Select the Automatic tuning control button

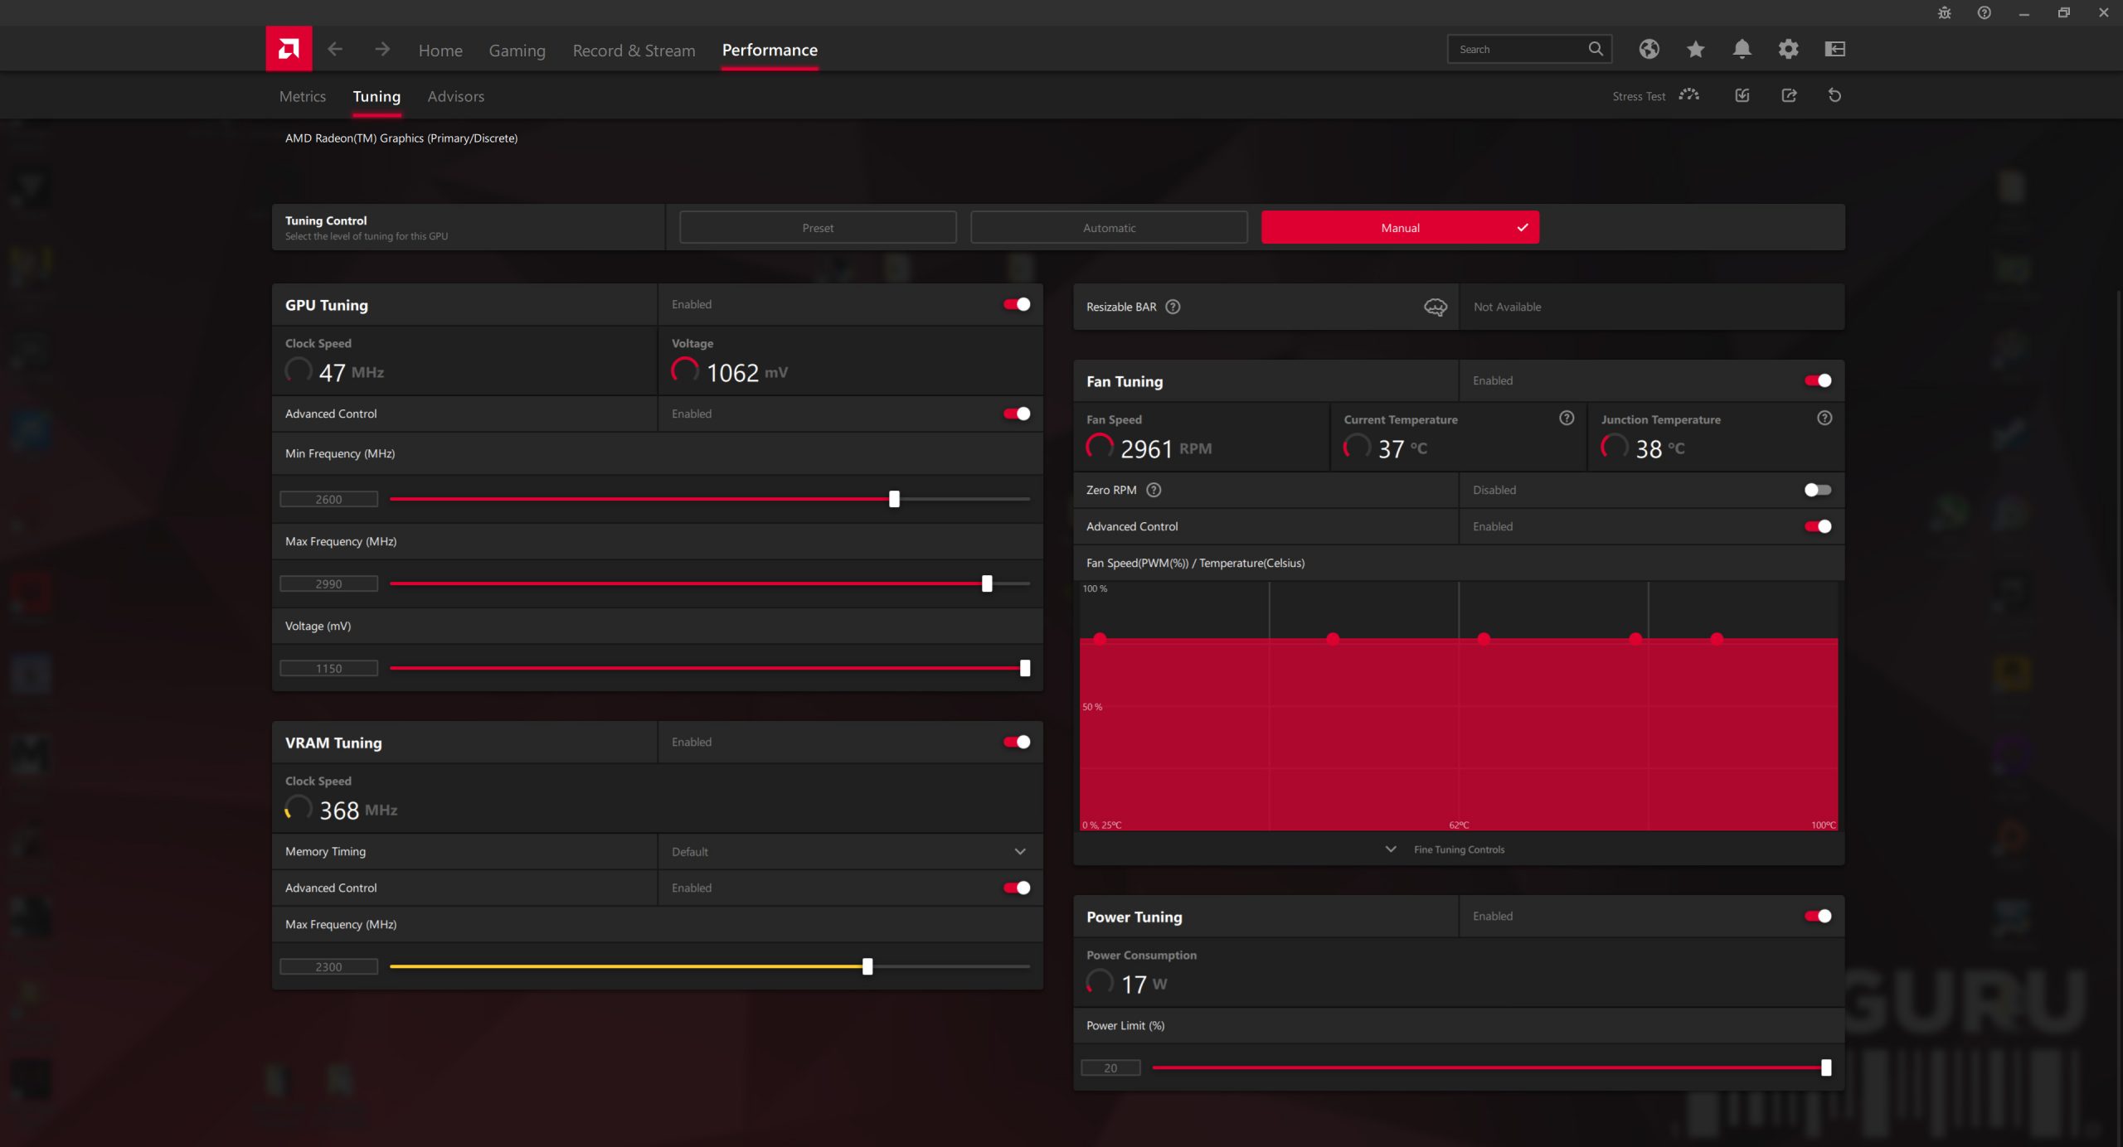(1109, 228)
